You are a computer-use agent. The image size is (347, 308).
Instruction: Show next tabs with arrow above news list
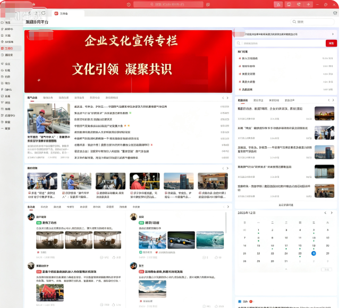pyautogui.click(x=227, y=98)
